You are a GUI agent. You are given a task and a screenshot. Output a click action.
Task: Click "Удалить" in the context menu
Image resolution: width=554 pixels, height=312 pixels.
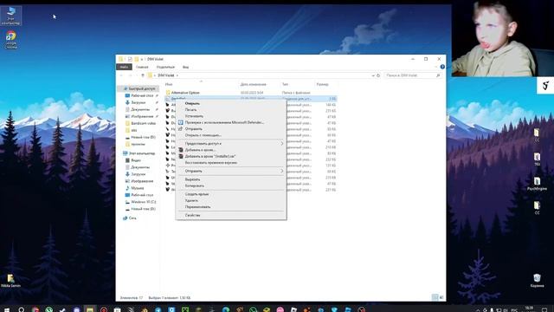point(191,200)
